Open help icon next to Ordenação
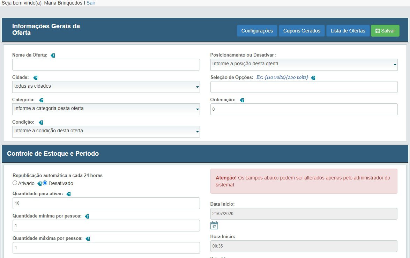This screenshot has height=258, width=410. click(x=242, y=100)
